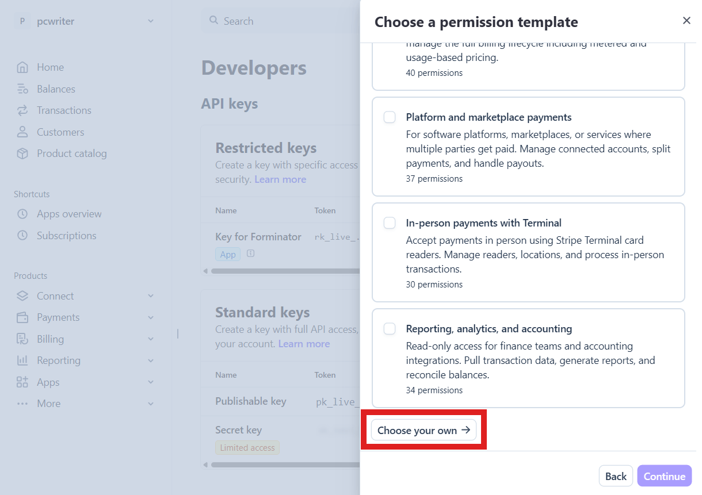Click the Product catalog box icon
702x495 pixels.
click(x=22, y=154)
